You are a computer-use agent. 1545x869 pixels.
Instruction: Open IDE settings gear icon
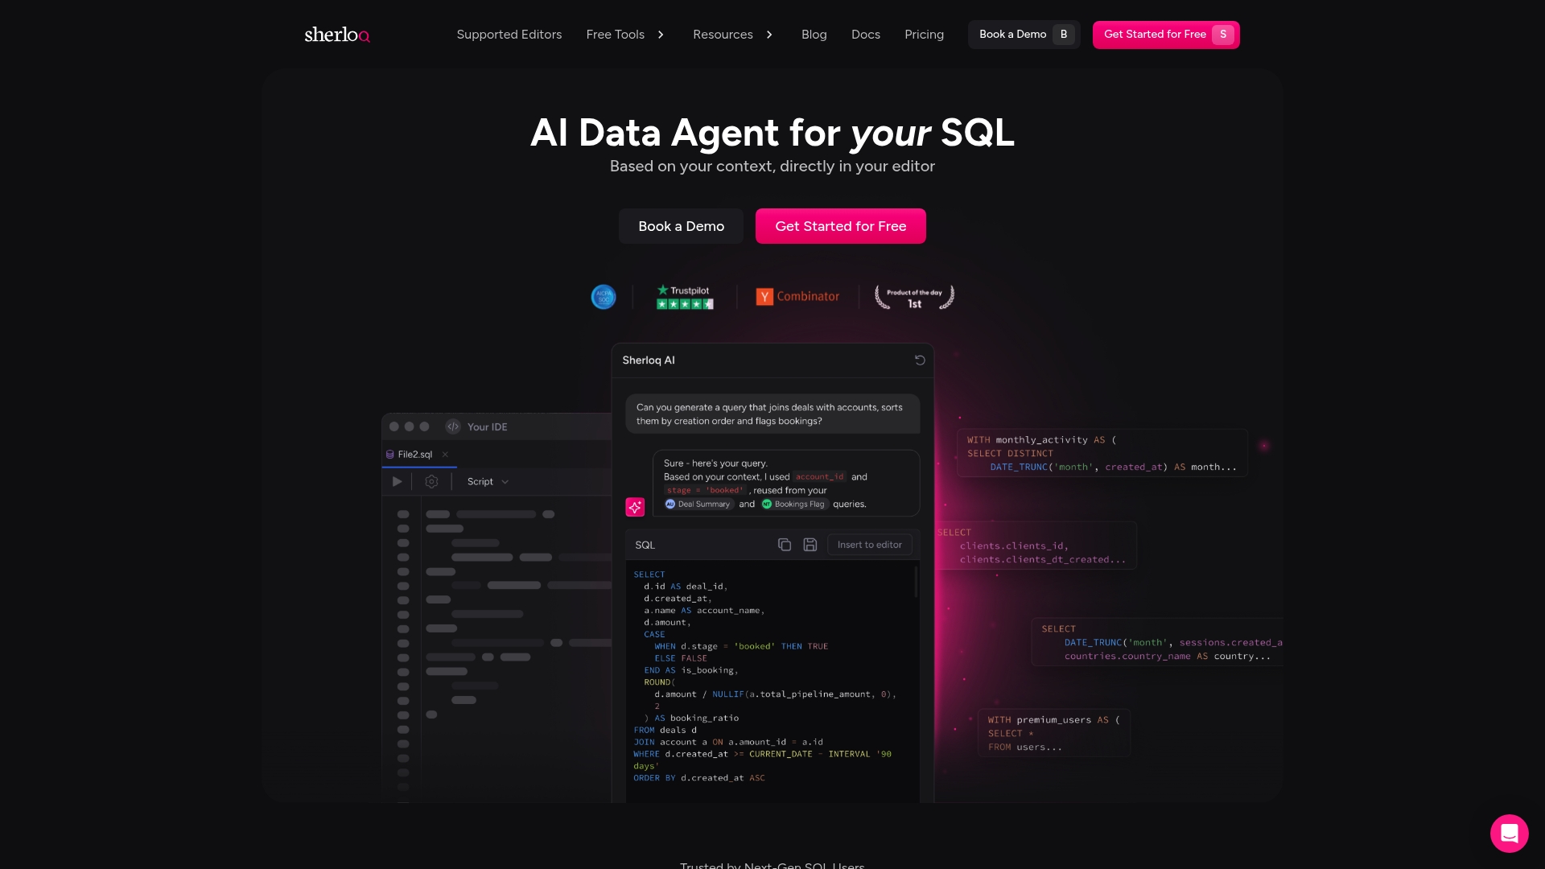coord(431,482)
